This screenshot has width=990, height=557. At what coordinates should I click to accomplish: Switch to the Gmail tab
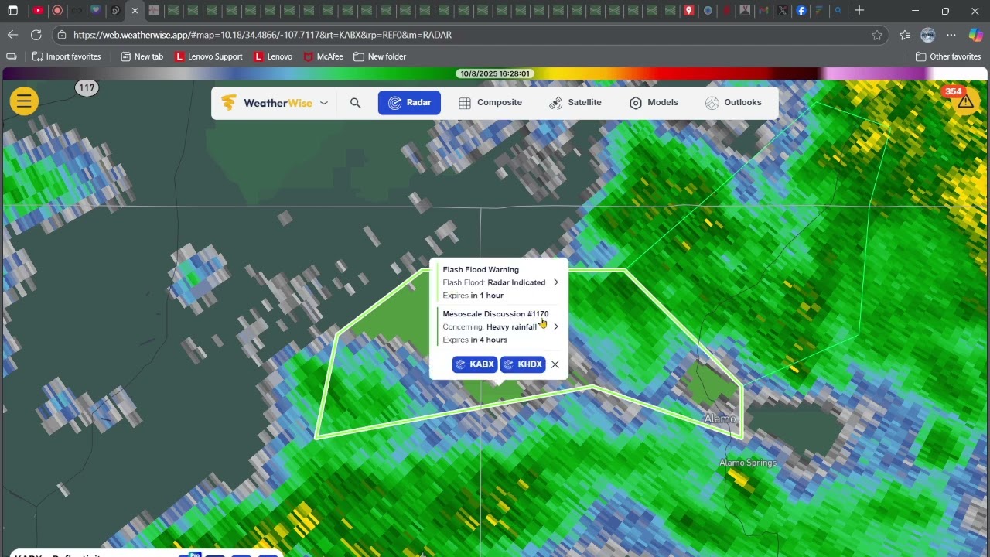pos(763,11)
